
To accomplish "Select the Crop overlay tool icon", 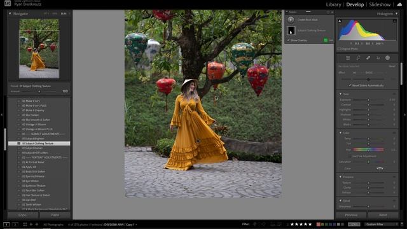I will point(358,58).
